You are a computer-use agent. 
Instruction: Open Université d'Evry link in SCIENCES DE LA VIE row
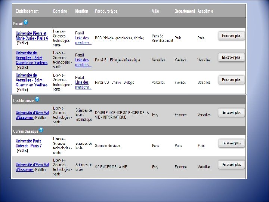32,167
